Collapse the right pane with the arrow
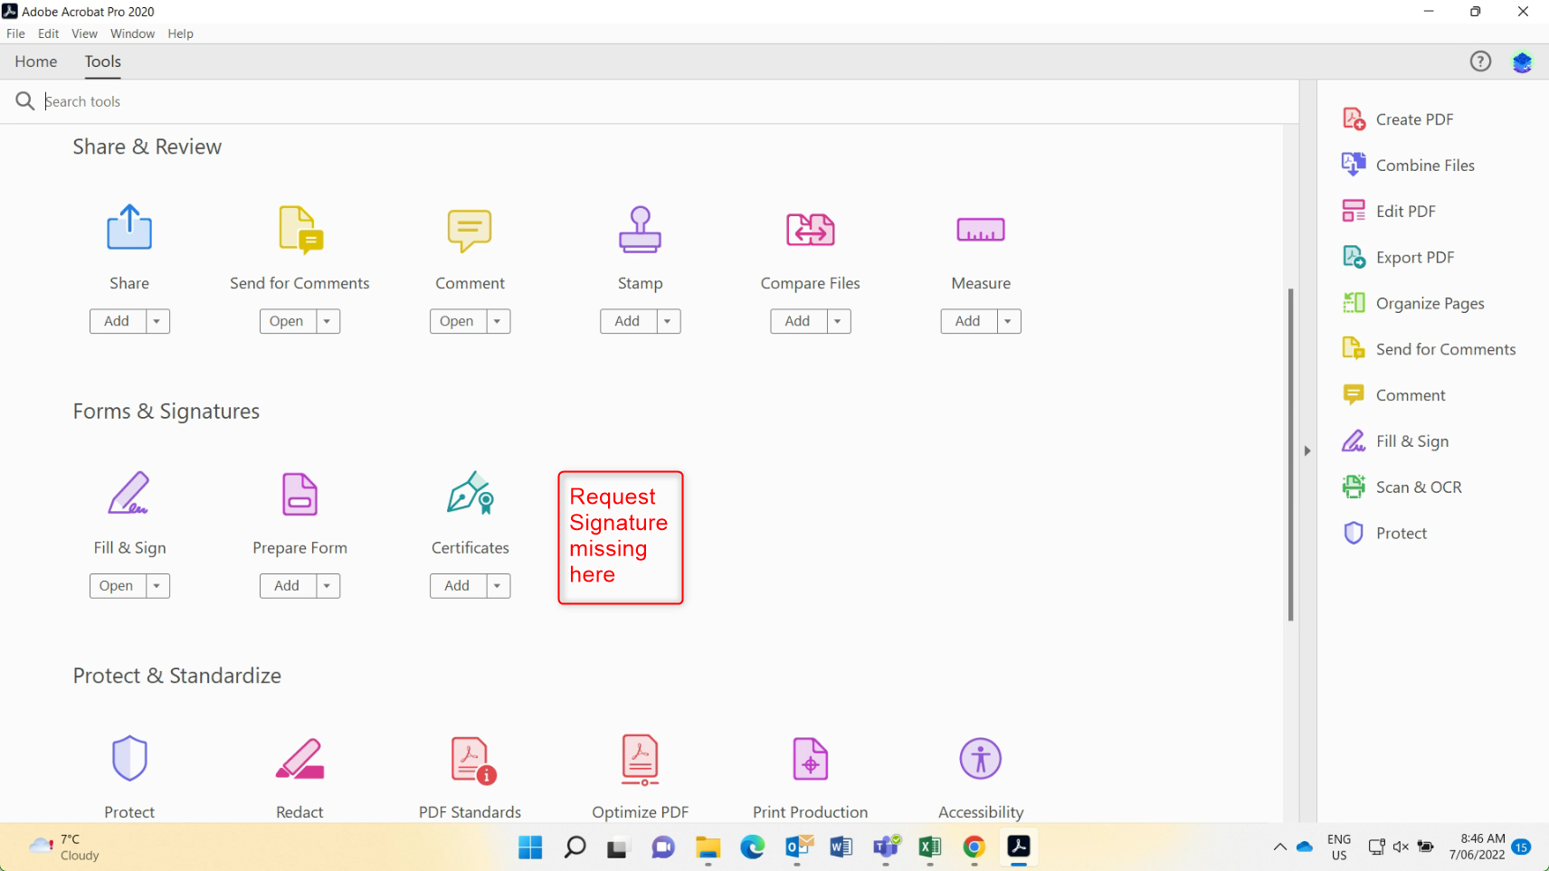 pyautogui.click(x=1307, y=450)
